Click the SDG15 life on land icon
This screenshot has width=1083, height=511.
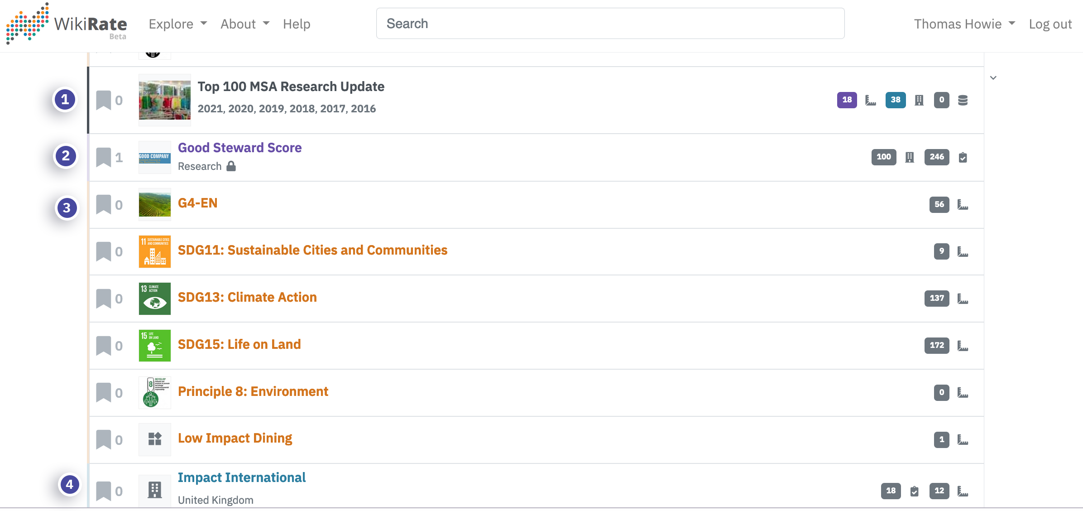point(155,346)
